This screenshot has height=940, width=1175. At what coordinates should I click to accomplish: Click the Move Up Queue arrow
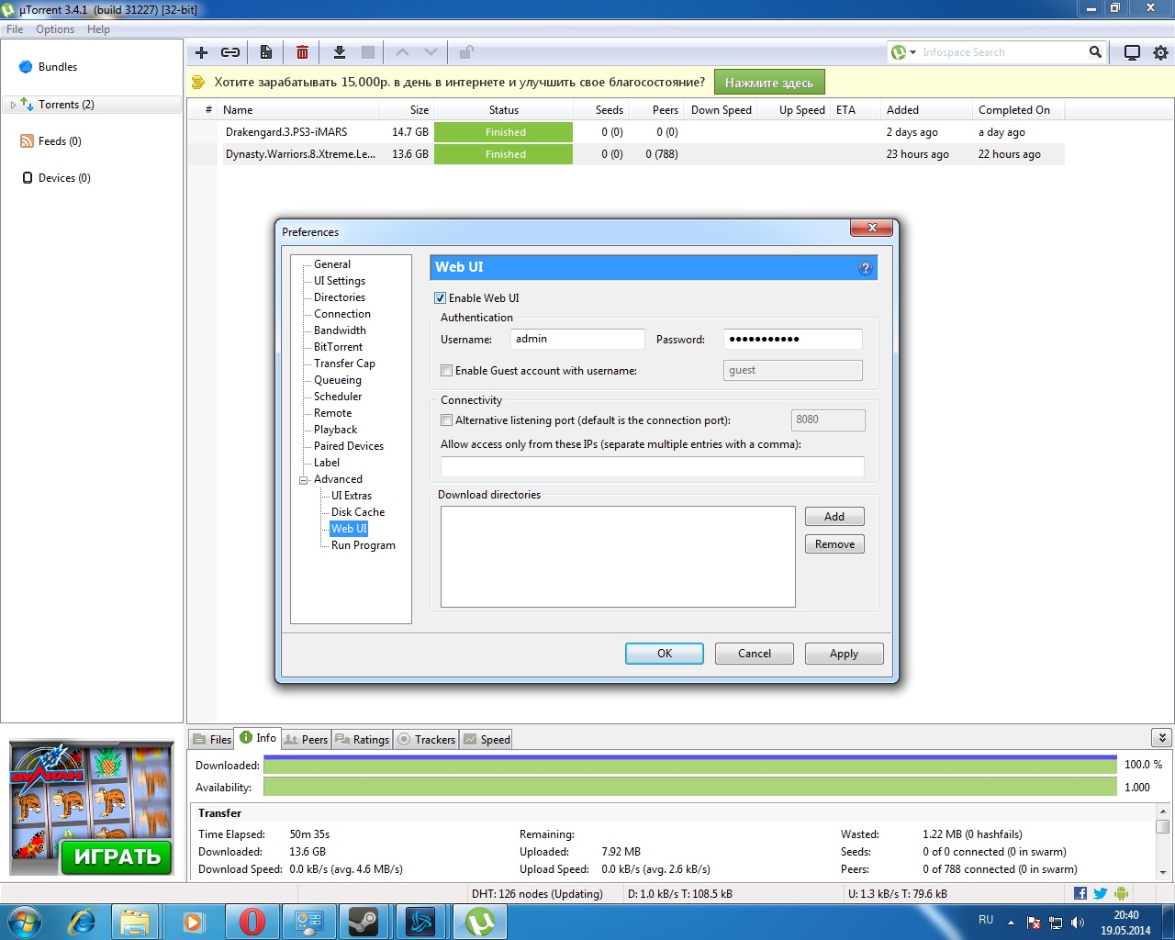[402, 52]
